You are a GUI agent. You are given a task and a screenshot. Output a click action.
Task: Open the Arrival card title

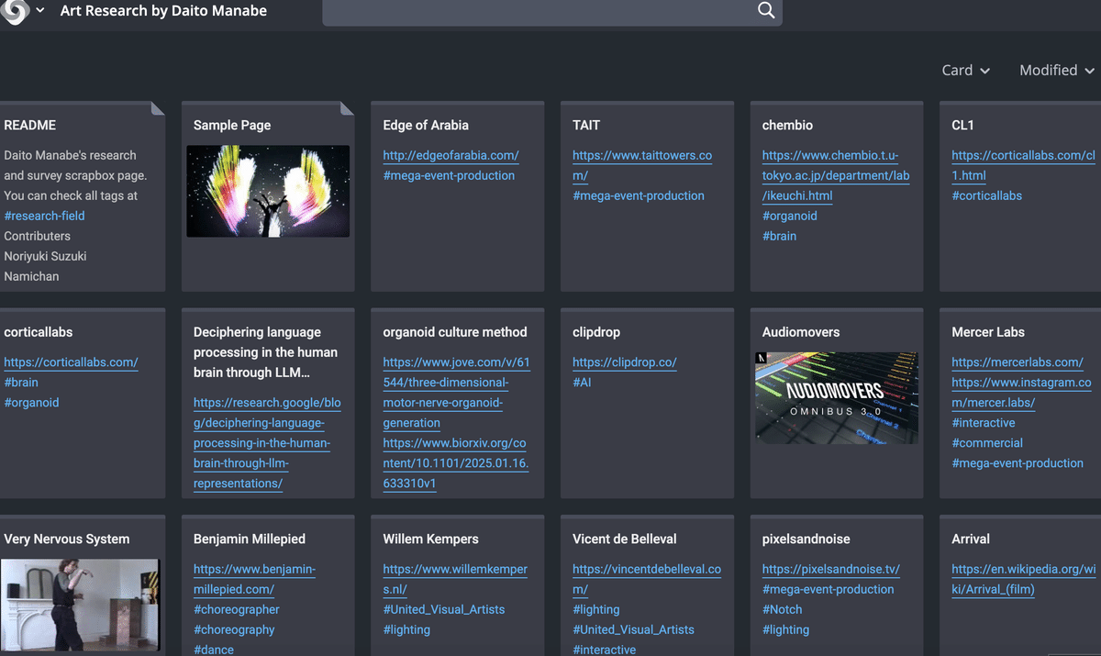point(971,539)
